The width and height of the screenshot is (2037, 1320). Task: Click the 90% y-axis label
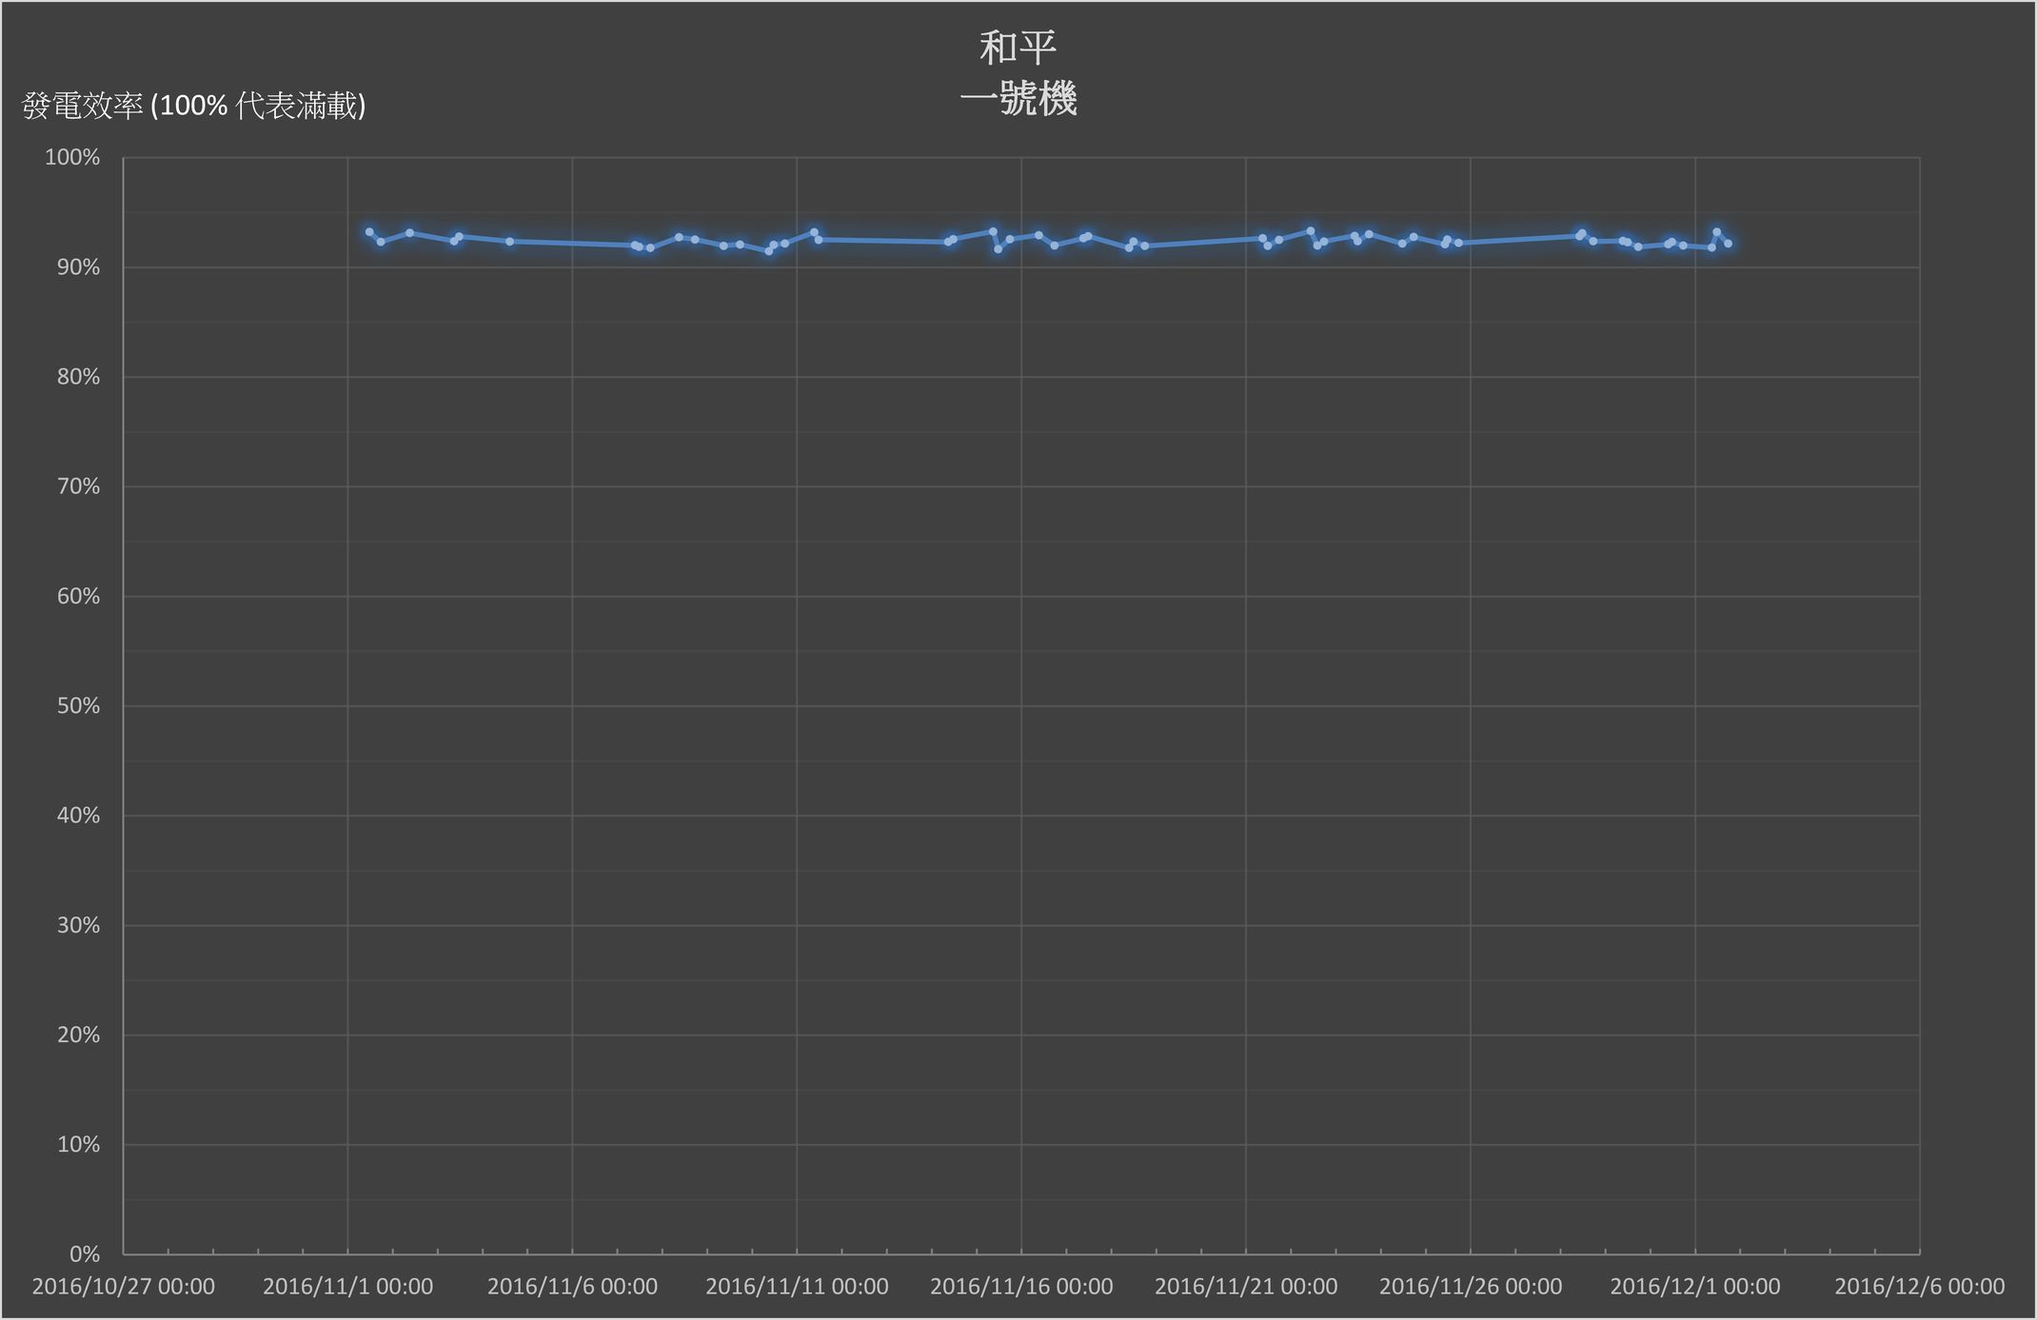click(x=78, y=267)
